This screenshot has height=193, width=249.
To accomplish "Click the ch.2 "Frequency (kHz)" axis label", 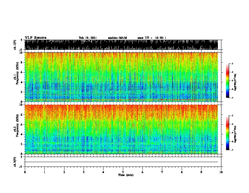I will [x=17, y=126].
